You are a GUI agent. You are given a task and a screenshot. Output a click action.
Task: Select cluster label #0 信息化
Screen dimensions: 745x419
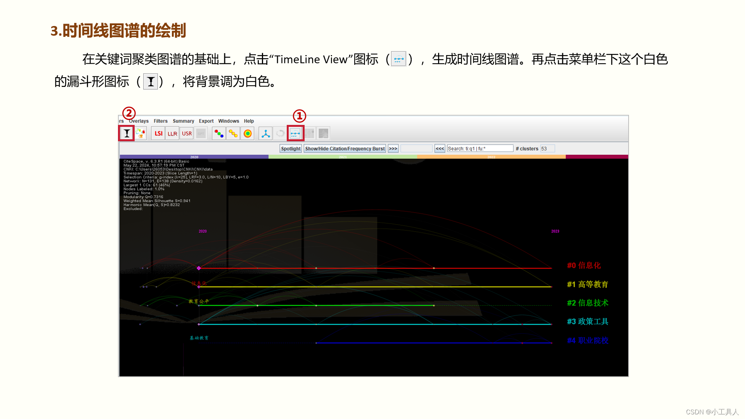(584, 265)
